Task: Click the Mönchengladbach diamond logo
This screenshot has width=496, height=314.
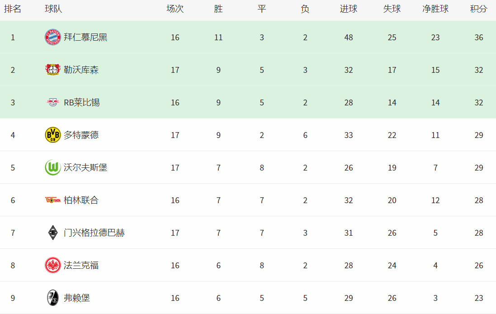Action: 53,233
